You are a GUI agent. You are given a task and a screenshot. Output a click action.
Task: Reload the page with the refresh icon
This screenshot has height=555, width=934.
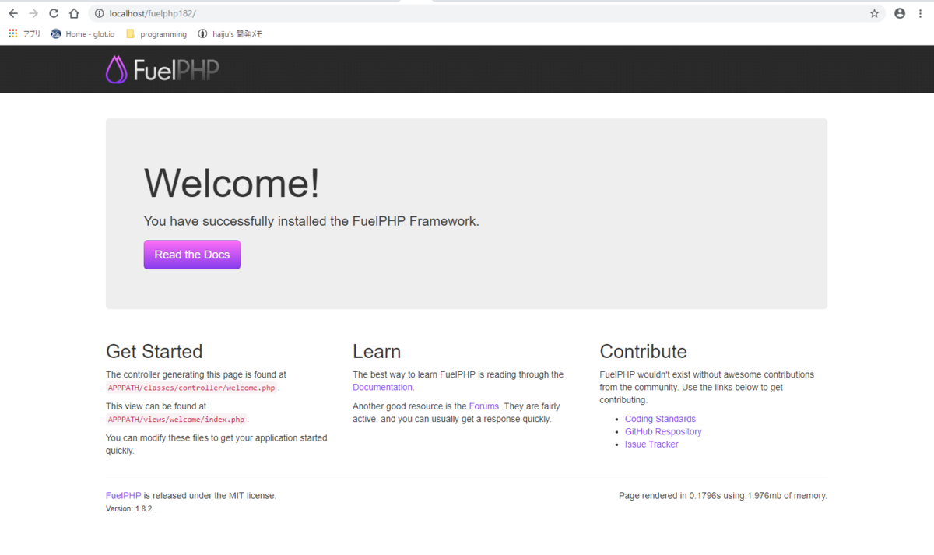click(53, 12)
